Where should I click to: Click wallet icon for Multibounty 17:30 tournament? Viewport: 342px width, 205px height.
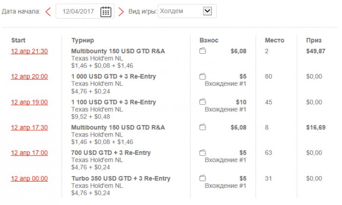point(203,127)
